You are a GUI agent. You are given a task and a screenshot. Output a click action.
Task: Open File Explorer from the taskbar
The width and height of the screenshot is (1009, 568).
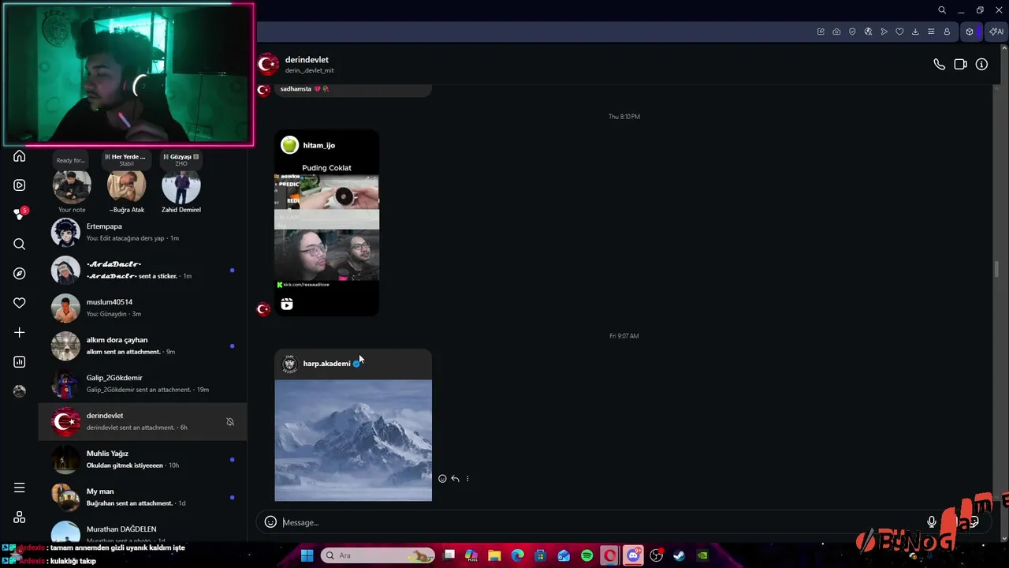(494, 555)
